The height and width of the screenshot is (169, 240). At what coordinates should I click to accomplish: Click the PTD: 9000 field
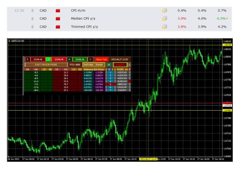point(75,65)
